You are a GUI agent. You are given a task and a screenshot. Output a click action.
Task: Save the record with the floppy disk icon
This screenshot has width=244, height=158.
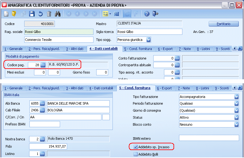tap(32, 14)
